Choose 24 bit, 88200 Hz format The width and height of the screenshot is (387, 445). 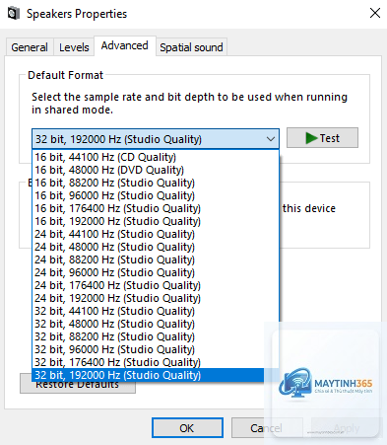coord(156,260)
